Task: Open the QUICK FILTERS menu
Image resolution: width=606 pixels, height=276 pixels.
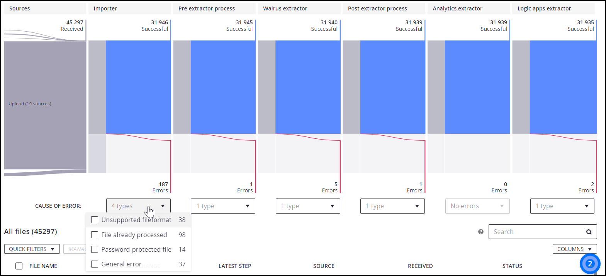Action: [32, 249]
